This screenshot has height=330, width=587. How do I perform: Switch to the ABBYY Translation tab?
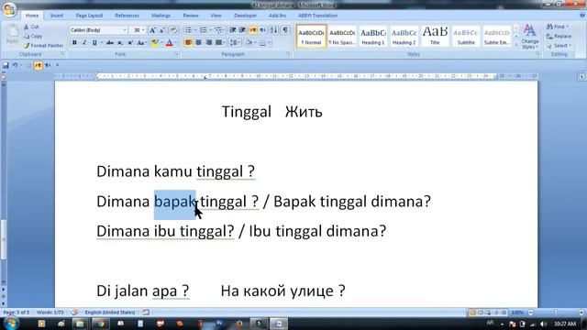pos(317,16)
